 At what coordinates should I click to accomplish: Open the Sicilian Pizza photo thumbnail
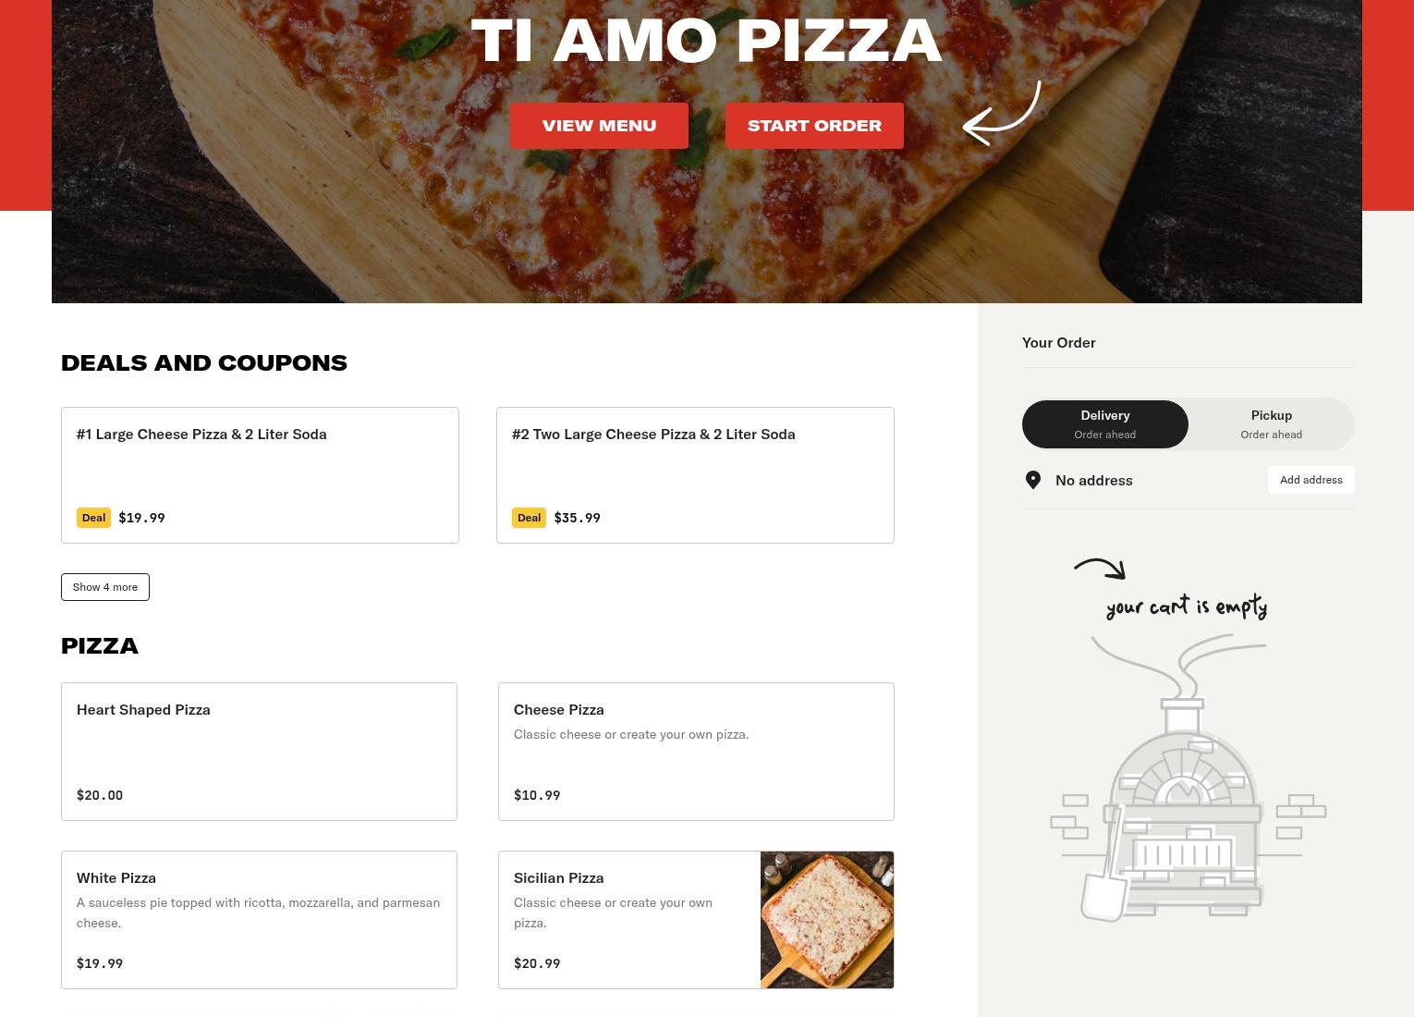click(x=827, y=920)
